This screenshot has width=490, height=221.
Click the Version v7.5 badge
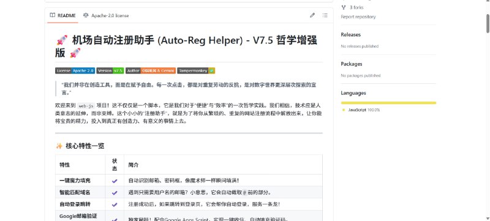click(x=110, y=71)
